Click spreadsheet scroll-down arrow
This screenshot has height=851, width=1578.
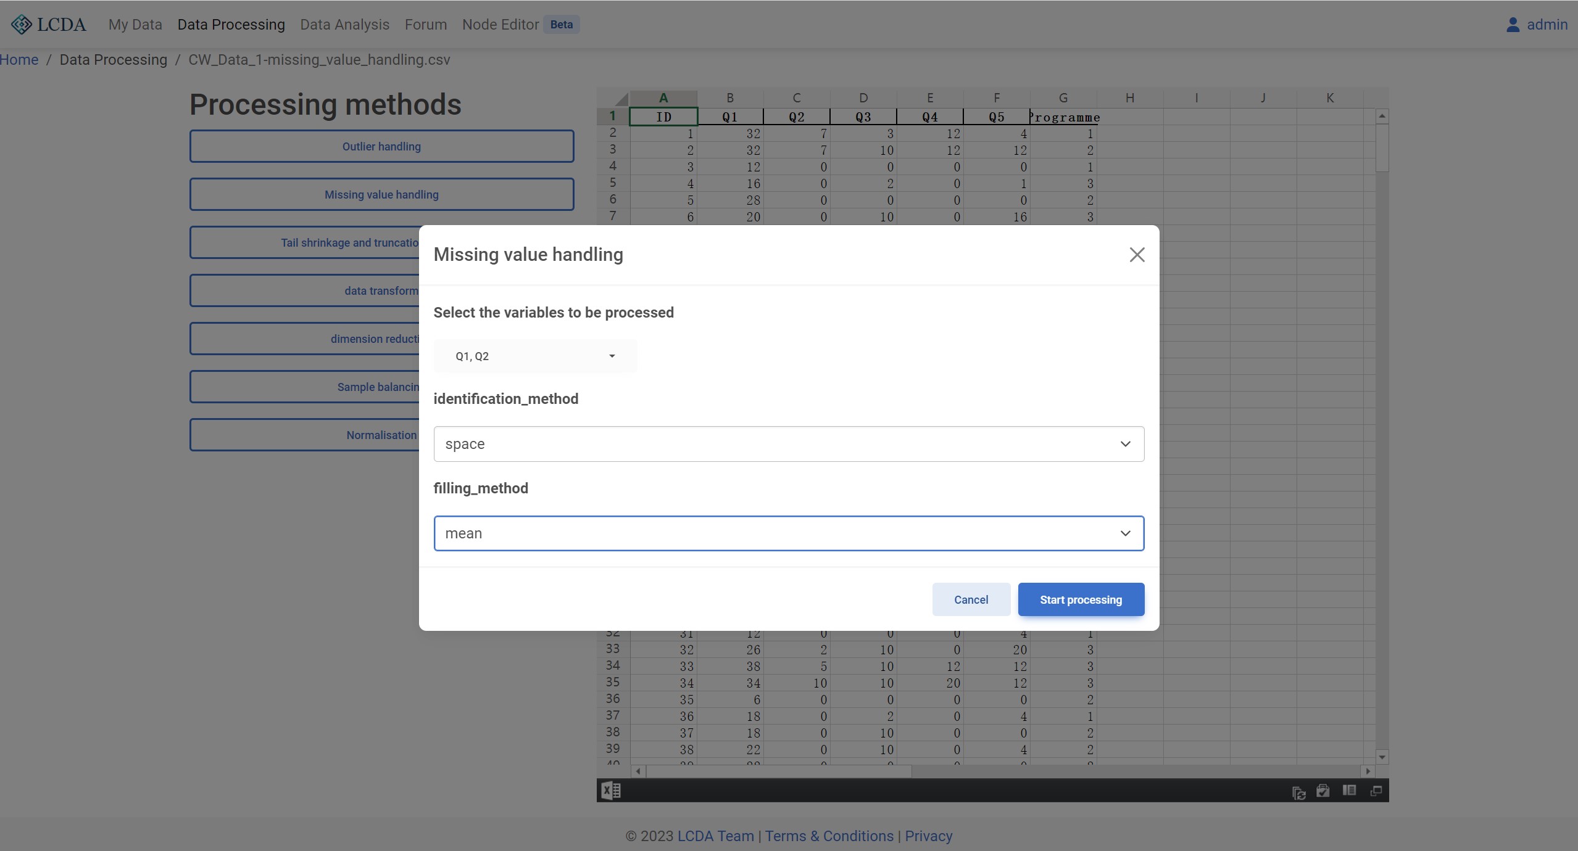(1382, 757)
